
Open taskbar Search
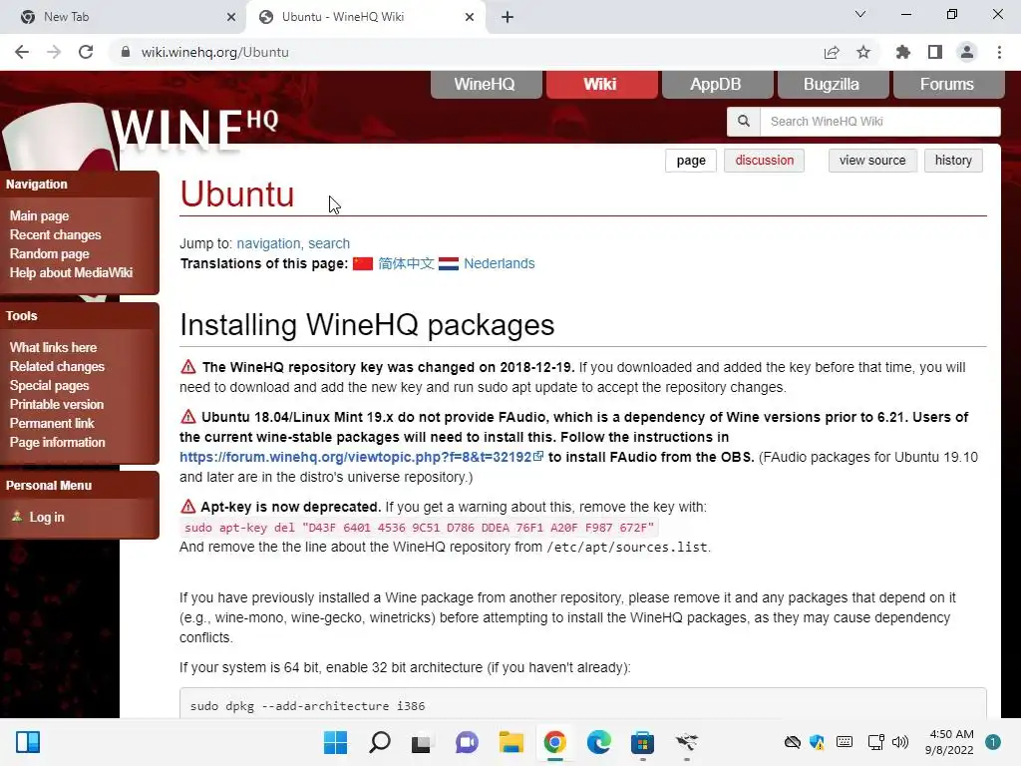(380, 742)
